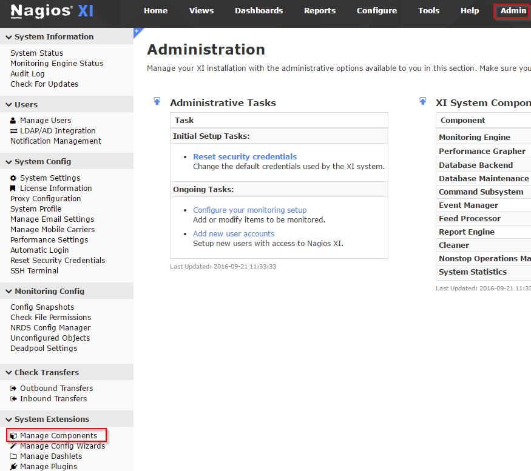Click Configure your monitoring setup link
The height and width of the screenshot is (471, 531).
[250, 210]
